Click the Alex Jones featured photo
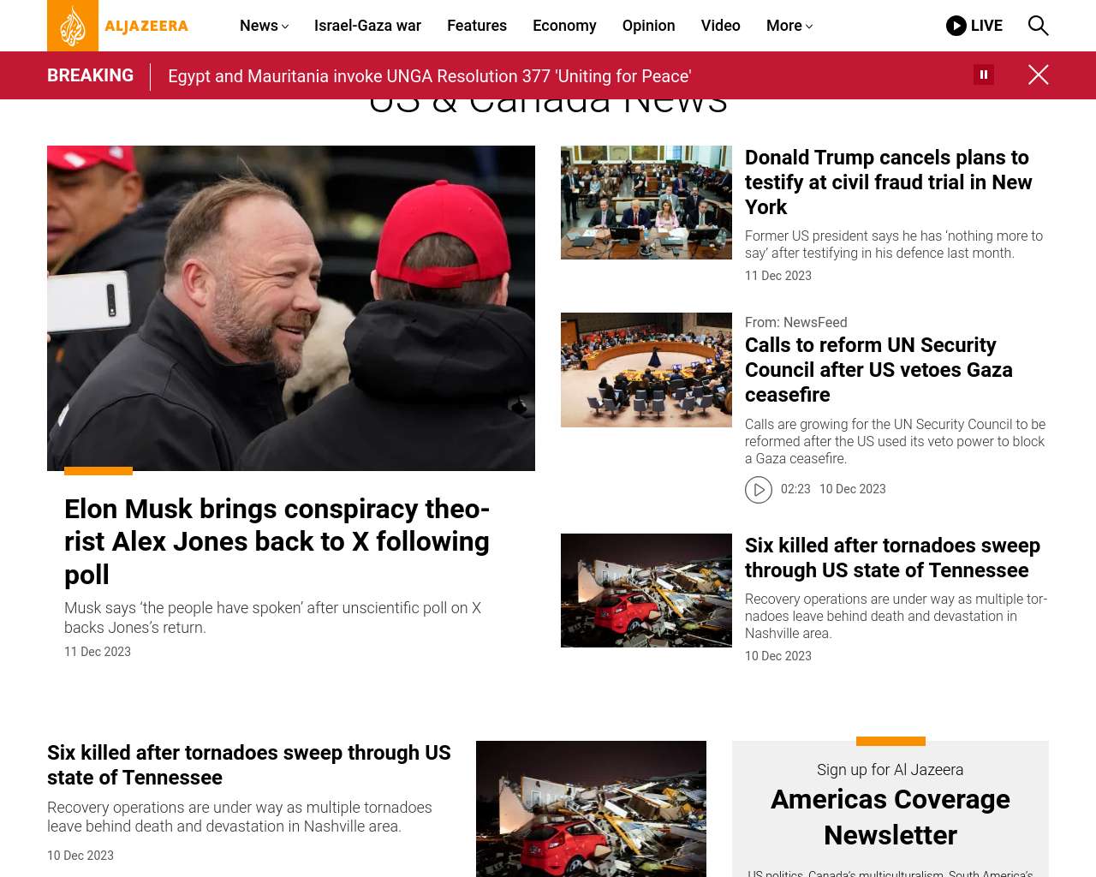The height and width of the screenshot is (877, 1096). (291, 308)
